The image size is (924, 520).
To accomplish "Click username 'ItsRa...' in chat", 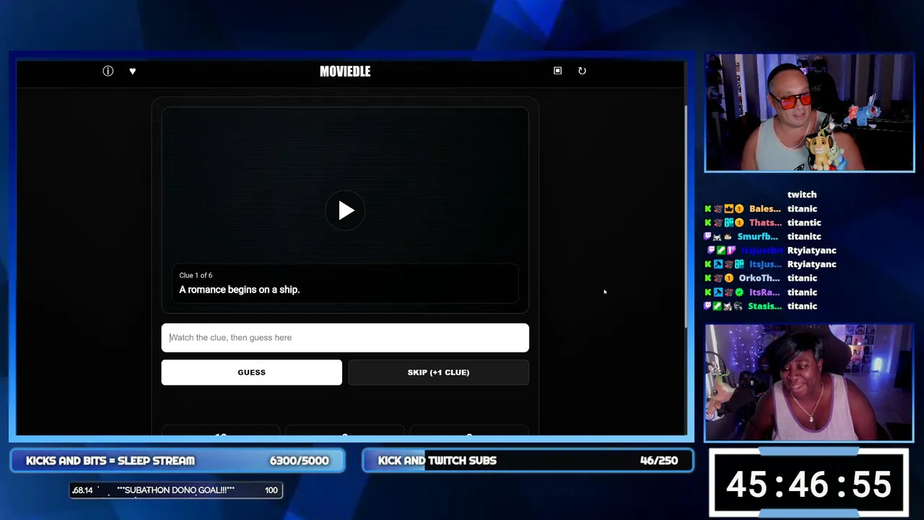I will pos(764,292).
